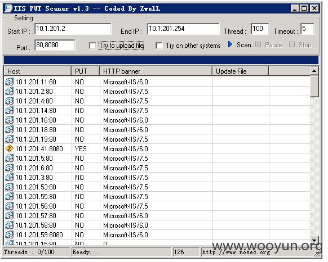Close the IIS PUT Scaner window

[314, 8]
